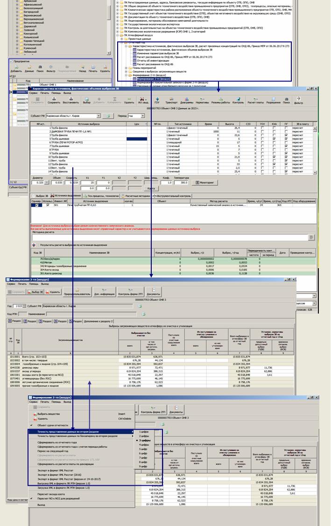Viewport: 331px width, 526px height.
Task: Open the Субъект РФ dropdown
Action: click(x=98, y=116)
